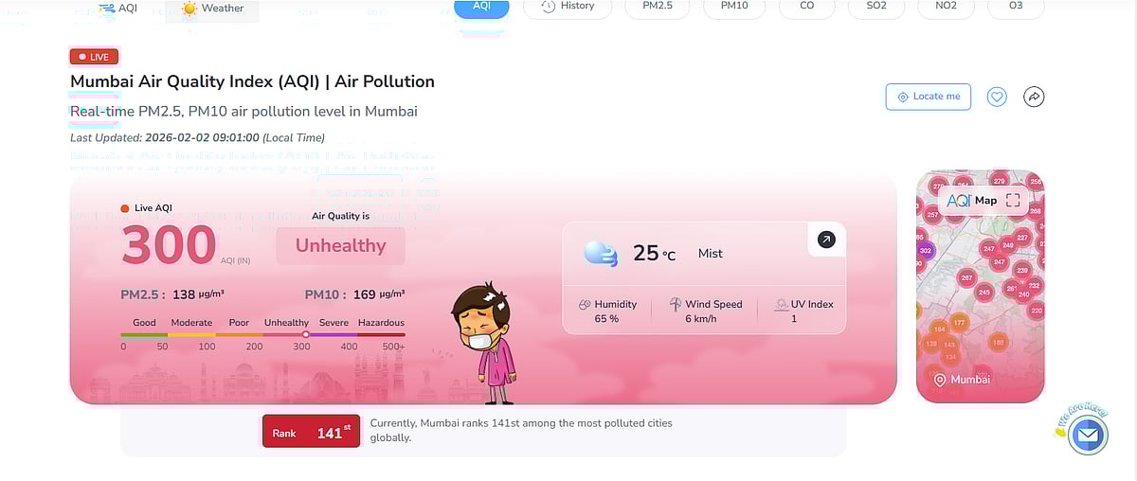The image size is (1137, 481).
Task: Select the SO2 pollutant tab
Action: click(876, 7)
